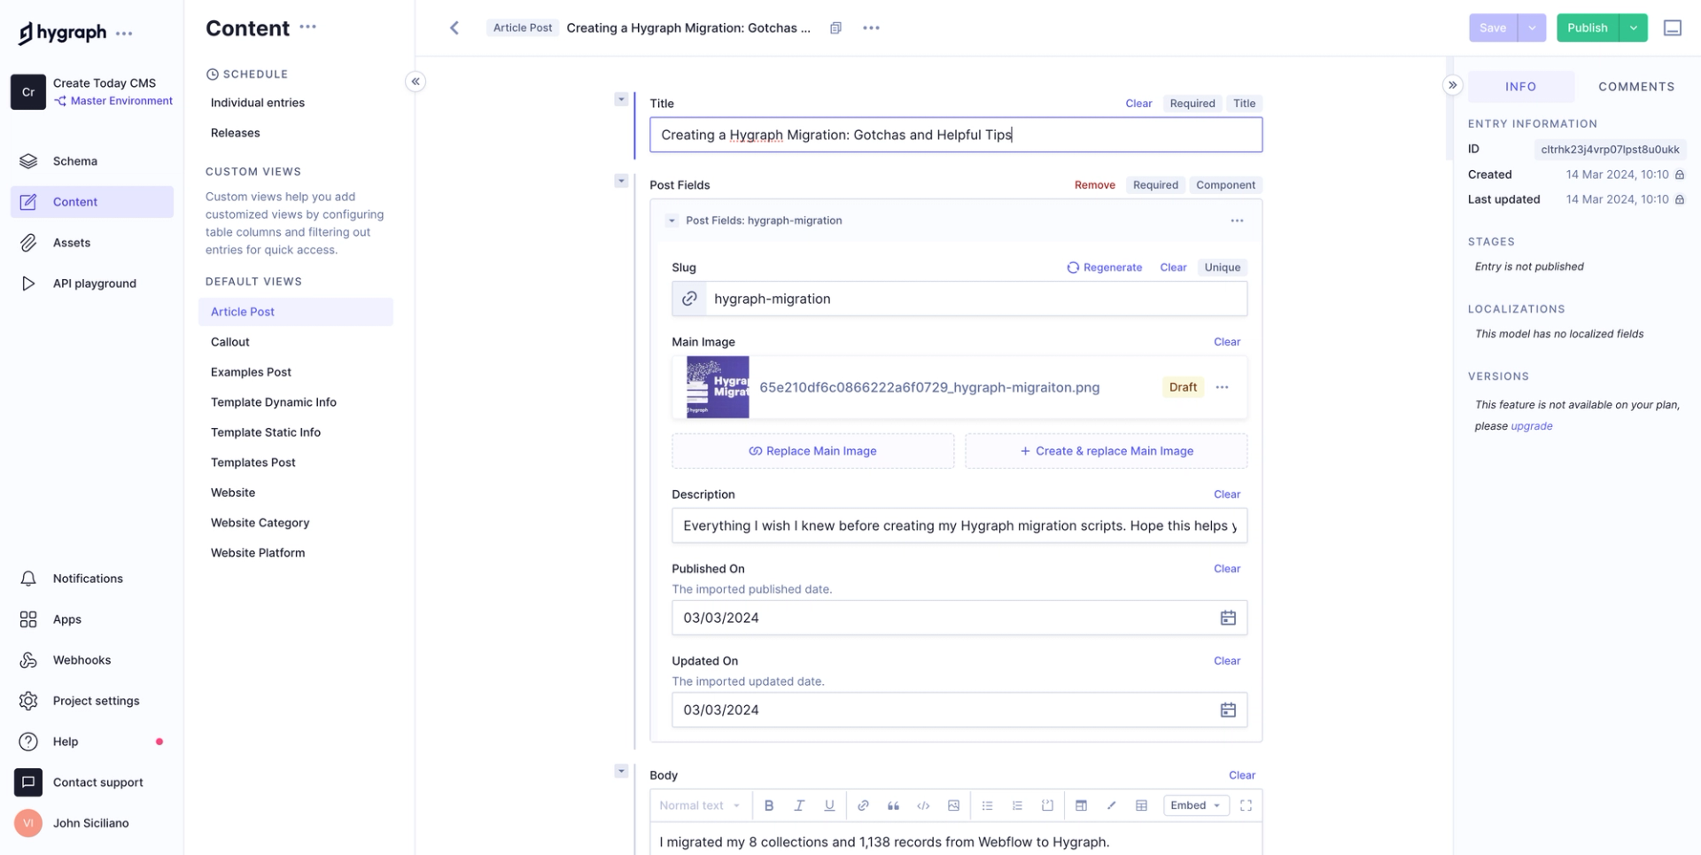Open Assets in the main navigation
The height and width of the screenshot is (855, 1701).
(92, 243)
